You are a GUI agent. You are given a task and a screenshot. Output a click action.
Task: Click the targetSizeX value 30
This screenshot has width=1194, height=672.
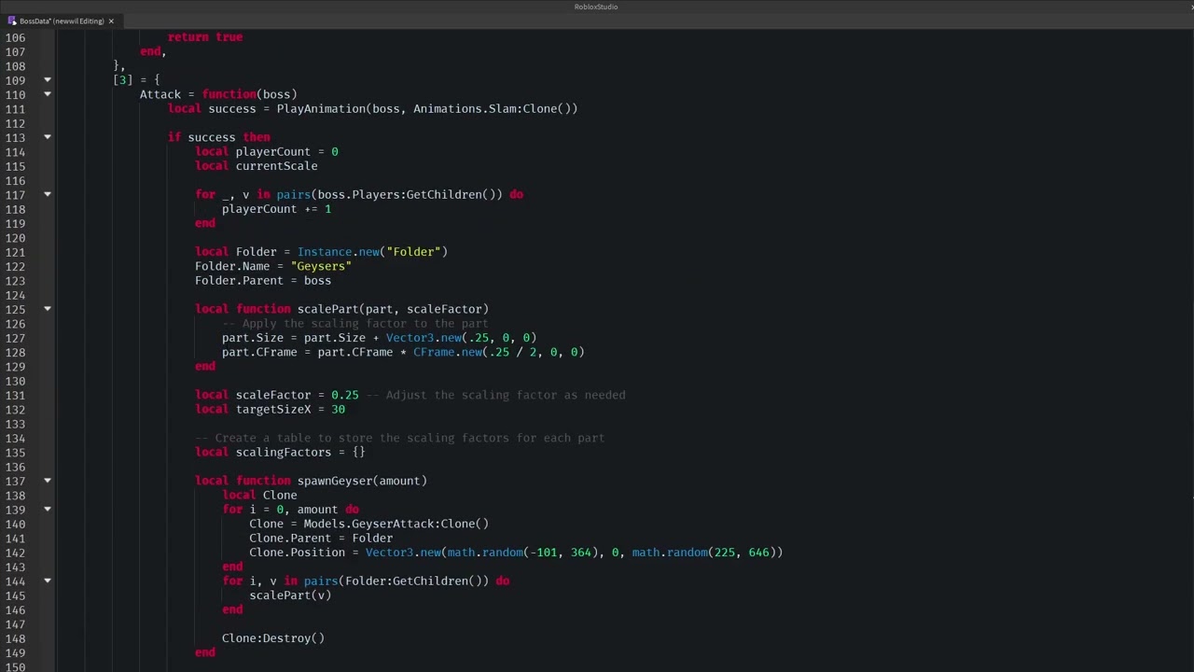tap(338, 410)
